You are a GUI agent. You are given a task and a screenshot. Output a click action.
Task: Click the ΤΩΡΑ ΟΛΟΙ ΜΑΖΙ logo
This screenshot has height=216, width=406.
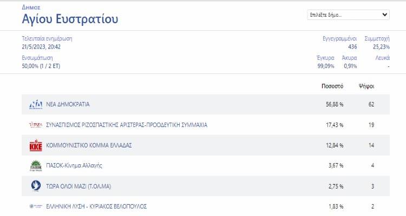click(36, 186)
